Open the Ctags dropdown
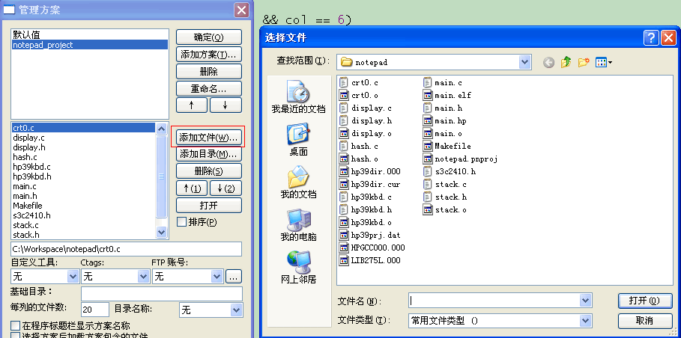 pyautogui.click(x=143, y=277)
